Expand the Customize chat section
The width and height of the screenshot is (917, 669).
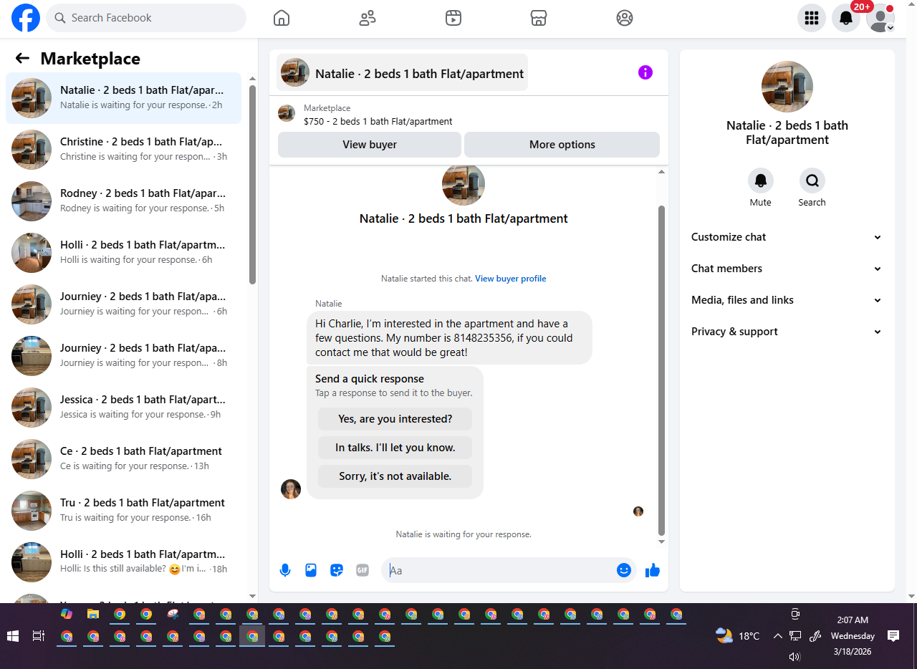click(x=787, y=237)
